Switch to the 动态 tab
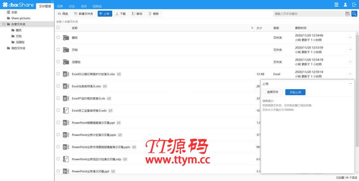The image size is (359, 181). pos(84,6)
